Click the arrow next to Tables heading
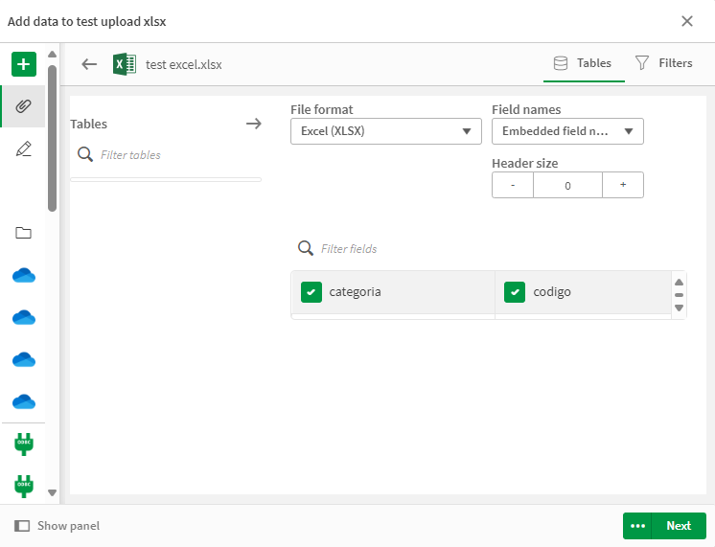715x547 pixels. point(253,124)
